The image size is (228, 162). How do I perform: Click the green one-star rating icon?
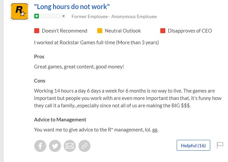click(37, 16)
